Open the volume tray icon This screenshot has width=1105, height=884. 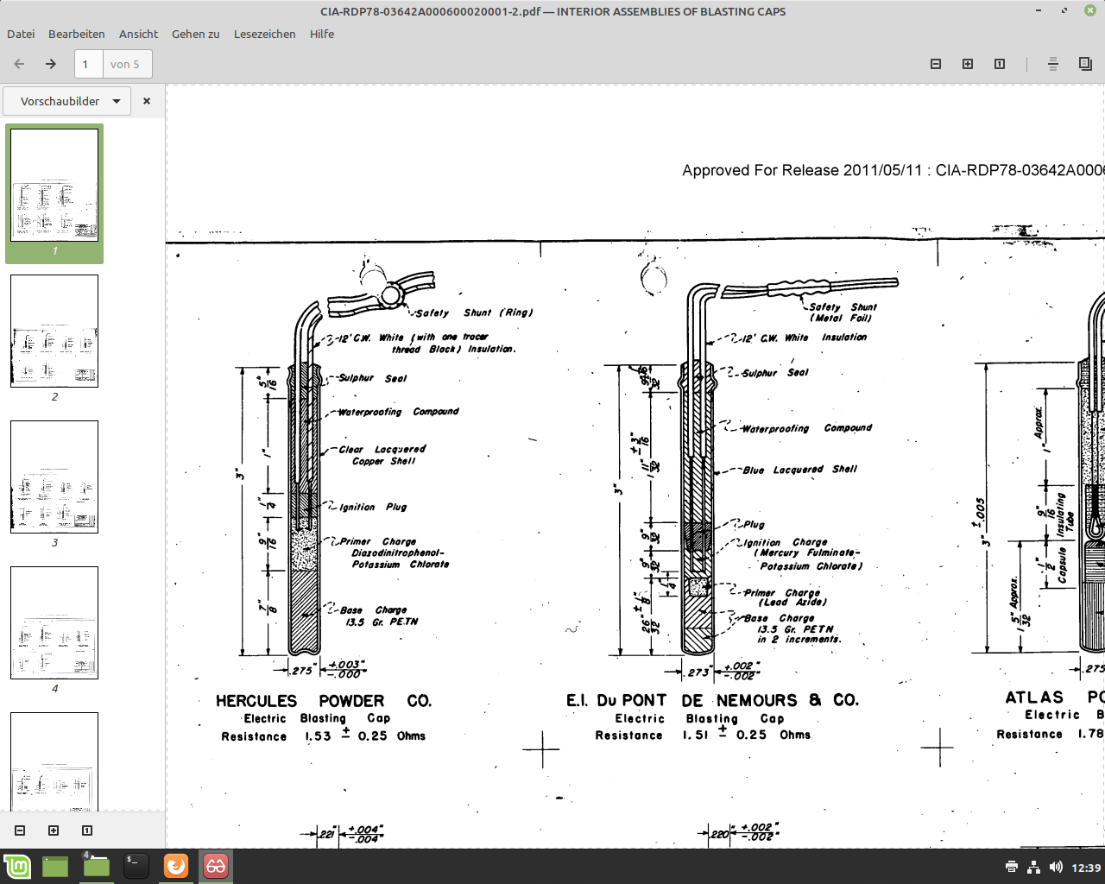(x=1056, y=867)
